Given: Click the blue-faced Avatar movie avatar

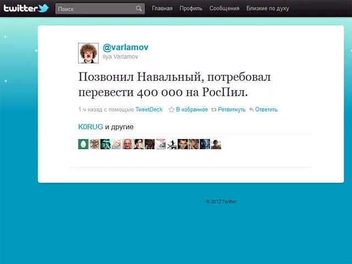Looking at the screenshot, I should click(205, 144).
